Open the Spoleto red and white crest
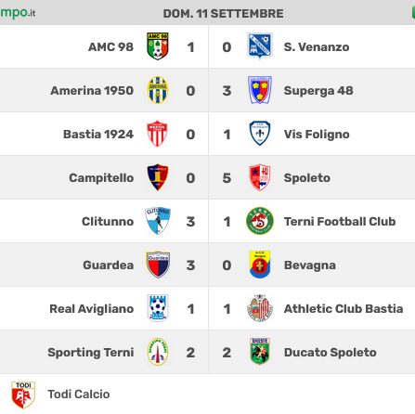 click(x=260, y=177)
